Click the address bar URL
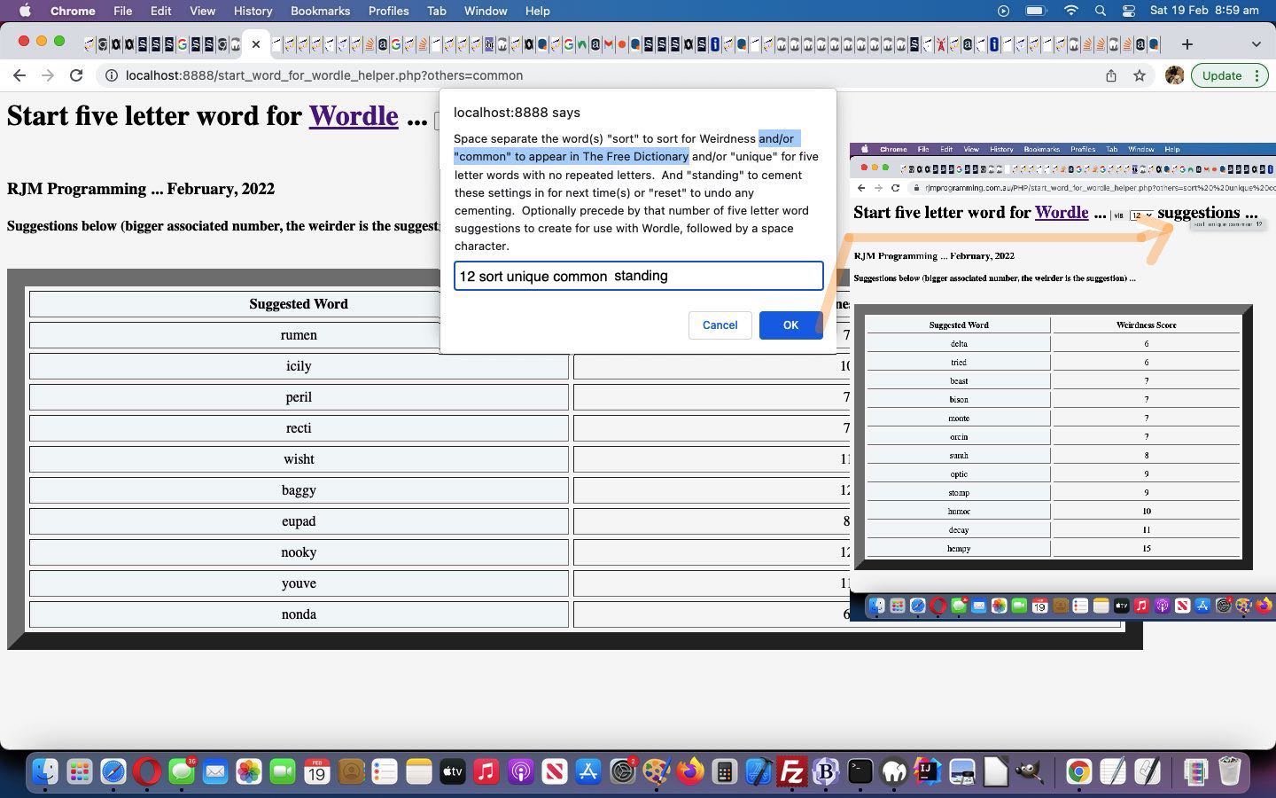The height and width of the screenshot is (798, 1276). tap(324, 75)
